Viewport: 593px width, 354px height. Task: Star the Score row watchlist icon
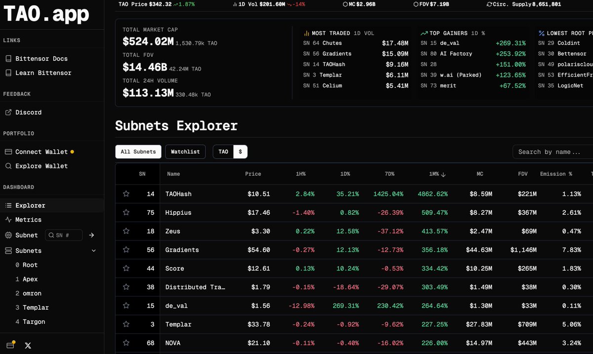[x=126, y=269]
